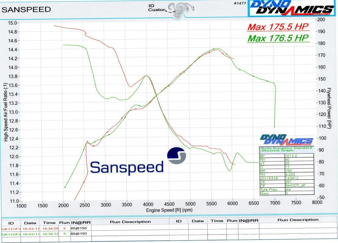This screenshot has height=243, width=338.
Task: Click the Gear row label in info box
Action: (265, 193)
